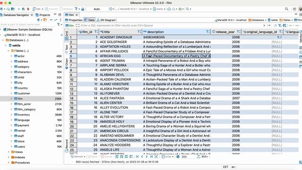Select the payment table in navigator
Viewport: 302px width, 170px height.
[23, 125]
